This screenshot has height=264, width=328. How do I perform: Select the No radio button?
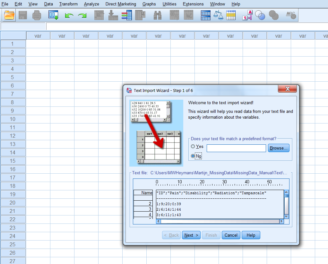tap(193, 156)
